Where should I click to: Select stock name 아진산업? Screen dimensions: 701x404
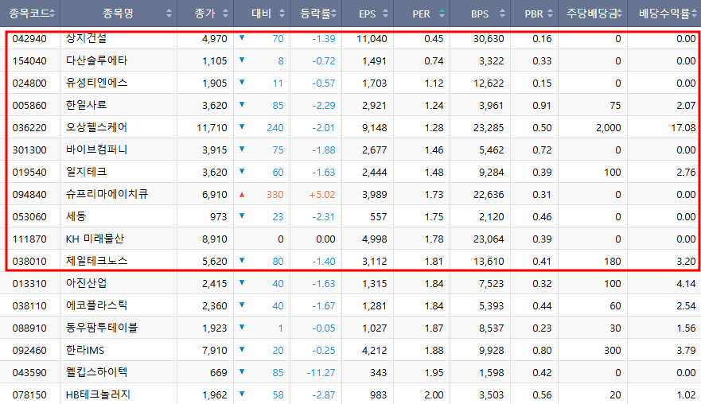(86, 283)
